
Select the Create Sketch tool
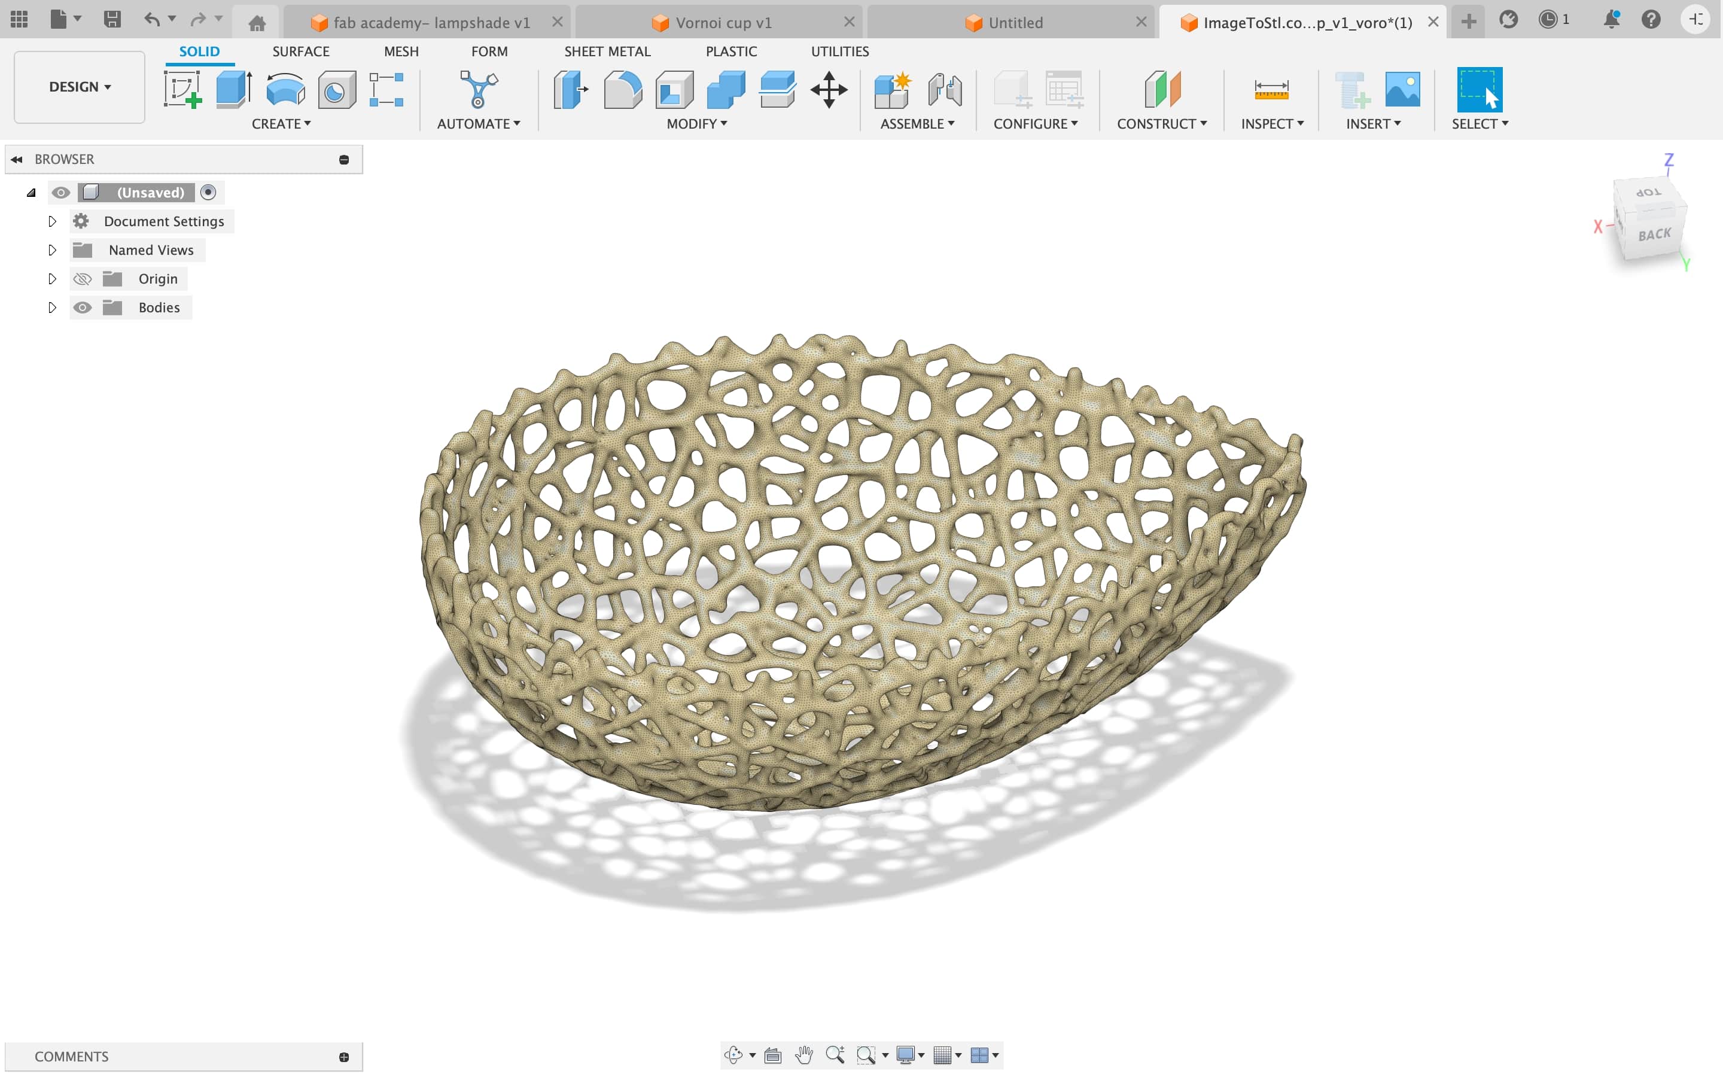pos(182,90)
